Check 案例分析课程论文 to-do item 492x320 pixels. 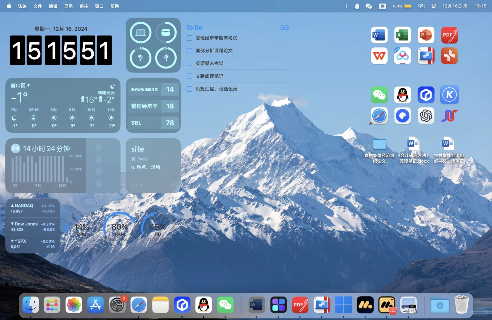pos(190,51)
